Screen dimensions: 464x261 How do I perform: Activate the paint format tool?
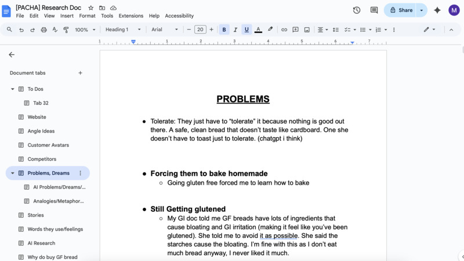66,30
